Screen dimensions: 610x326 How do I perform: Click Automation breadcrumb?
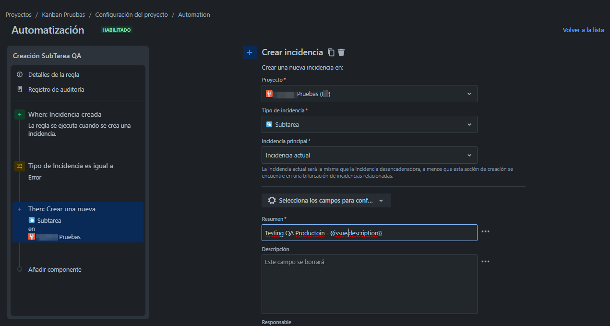(x=194, y=15)
